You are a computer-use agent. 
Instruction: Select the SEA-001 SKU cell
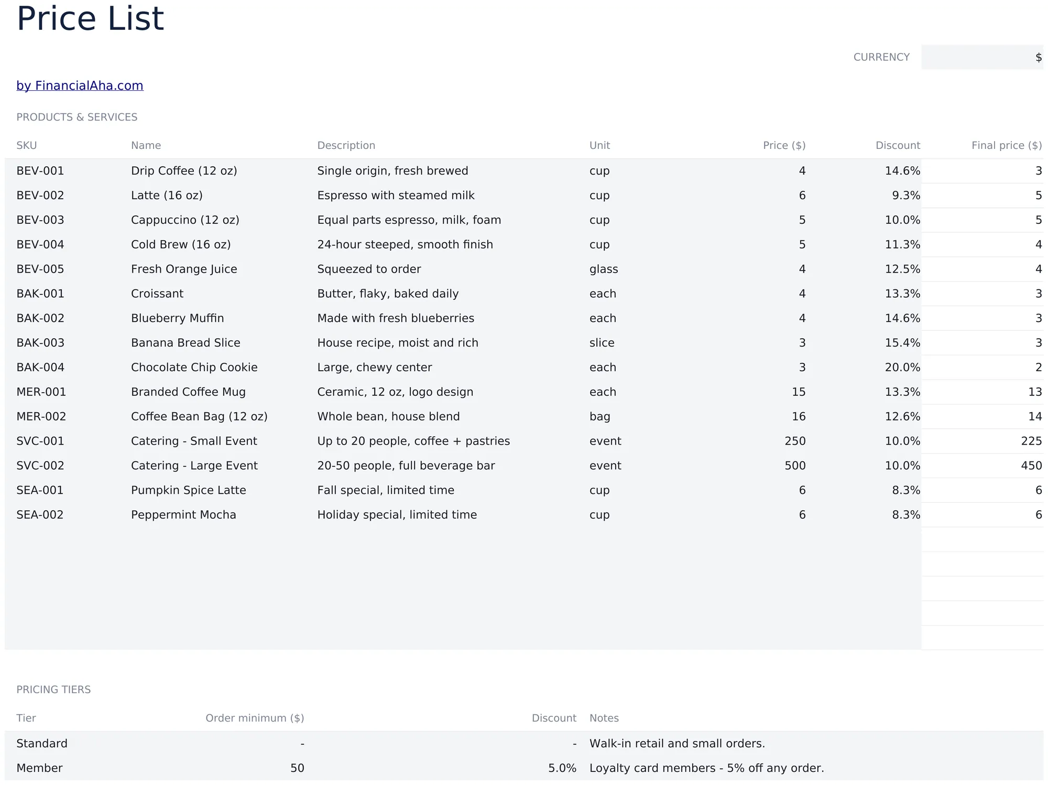coord(40,490)
